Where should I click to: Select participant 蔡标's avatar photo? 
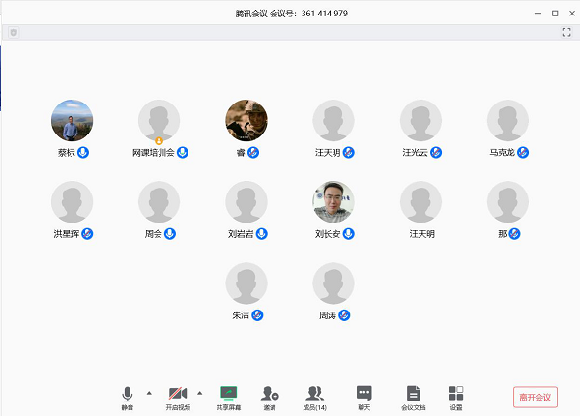[72, 121]
